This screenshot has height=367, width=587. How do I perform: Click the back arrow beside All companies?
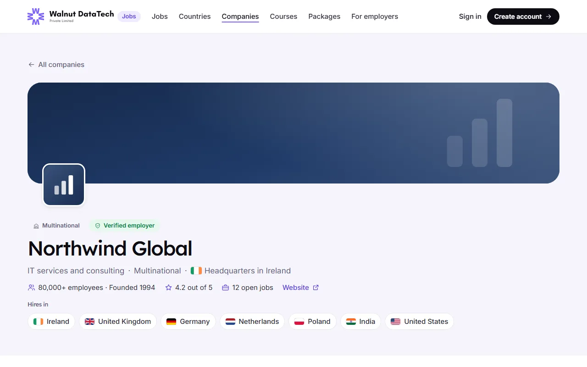[x=31, y=65]
